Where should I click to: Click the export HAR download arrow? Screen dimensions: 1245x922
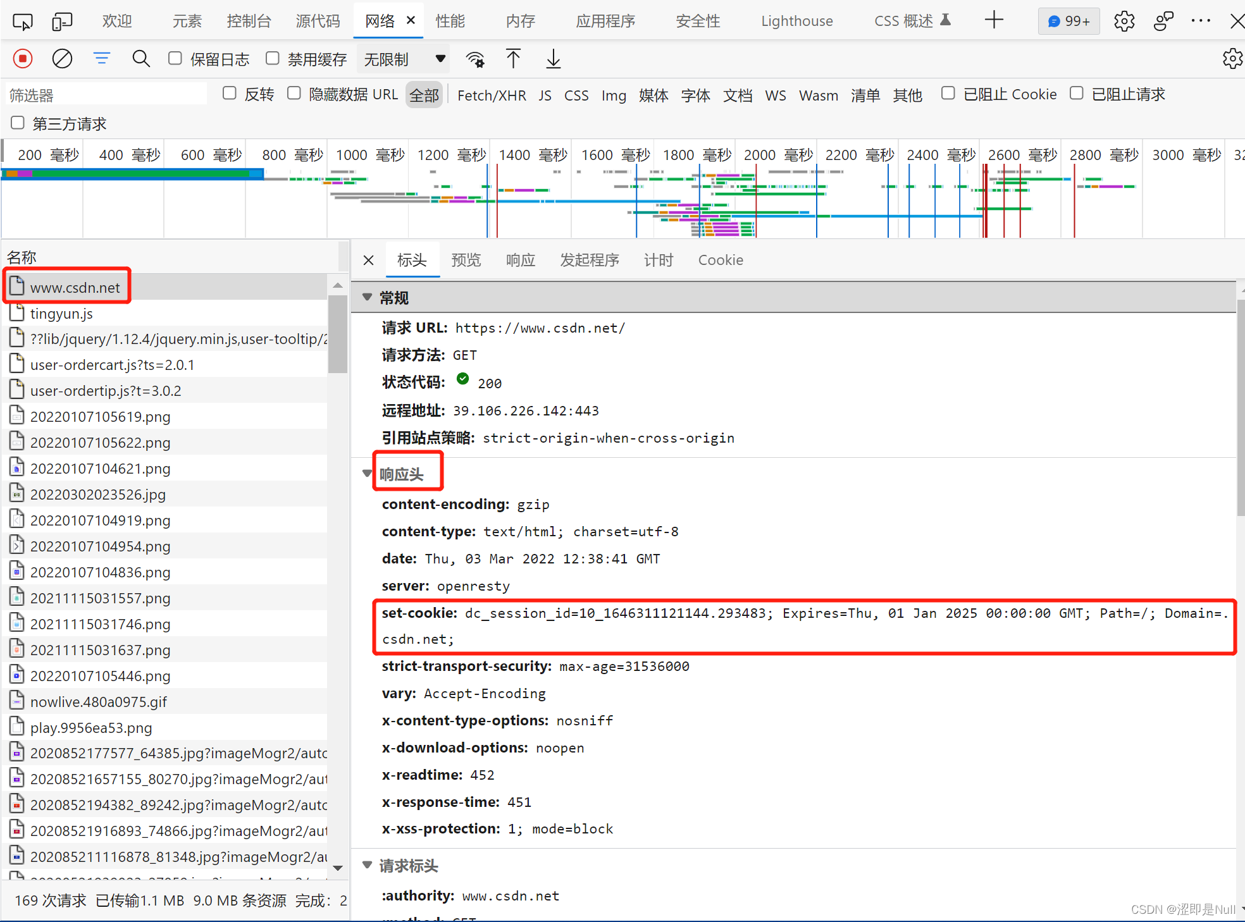click(x=553, y=59)
